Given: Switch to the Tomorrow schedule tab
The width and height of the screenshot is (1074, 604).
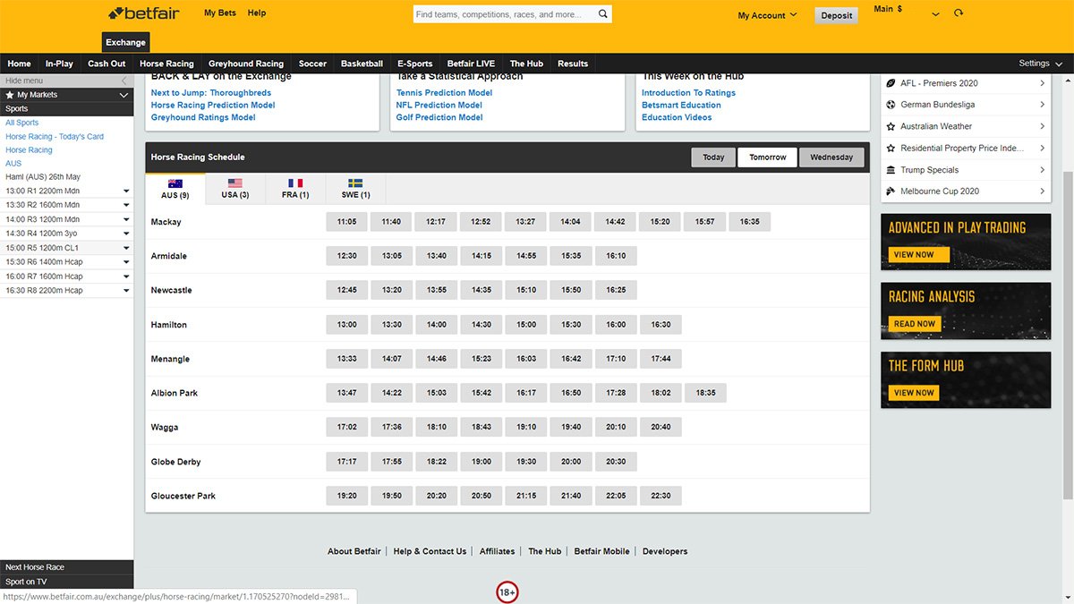Looking at the screenshot, I should tap(767, 156).
